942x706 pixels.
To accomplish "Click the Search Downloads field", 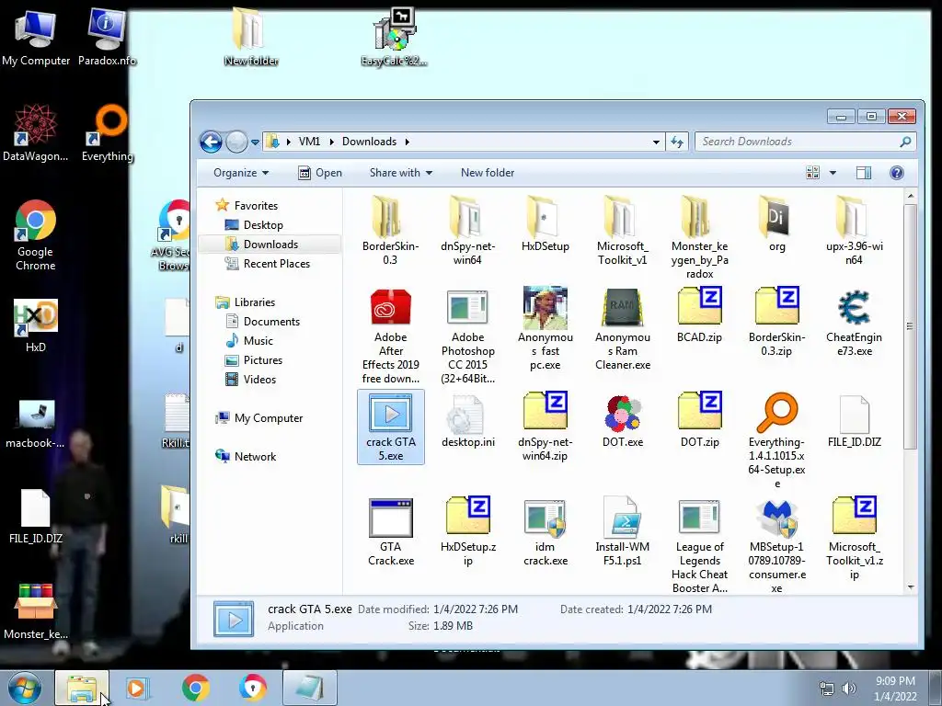I will (805, 142).
